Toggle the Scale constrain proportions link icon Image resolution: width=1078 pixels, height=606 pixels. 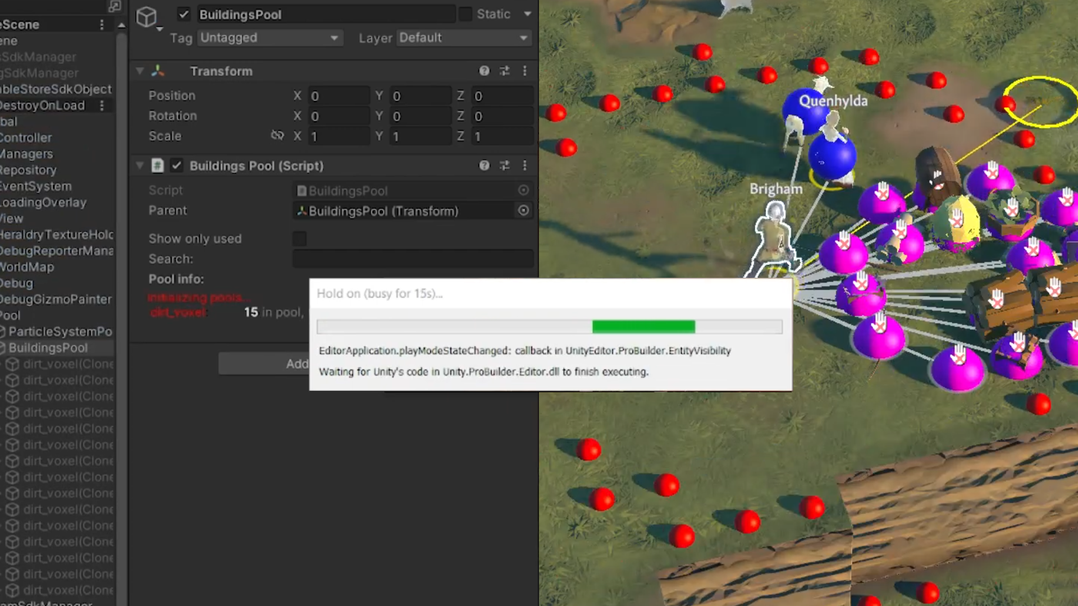277,136
